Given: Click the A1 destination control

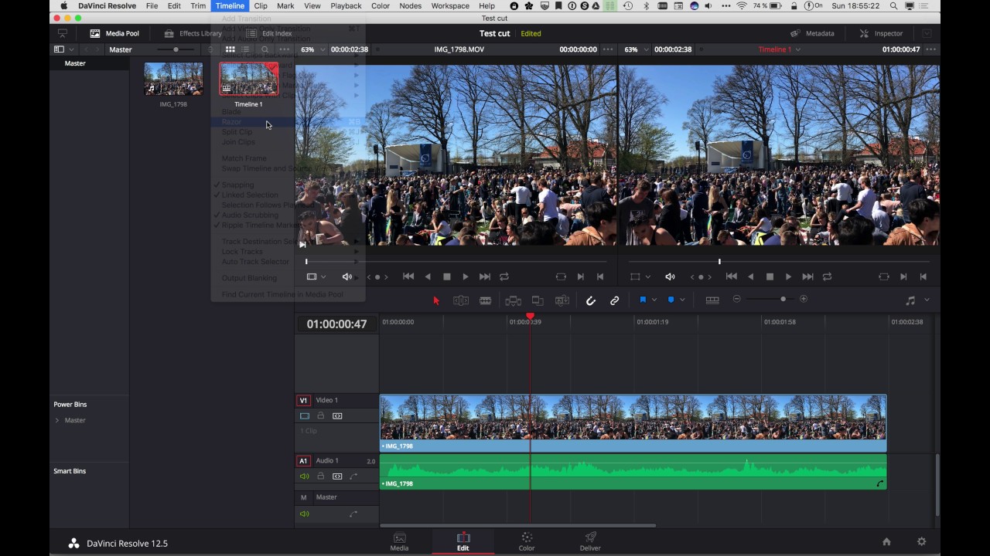Looking at the screenshot, I should click(303, 461).
